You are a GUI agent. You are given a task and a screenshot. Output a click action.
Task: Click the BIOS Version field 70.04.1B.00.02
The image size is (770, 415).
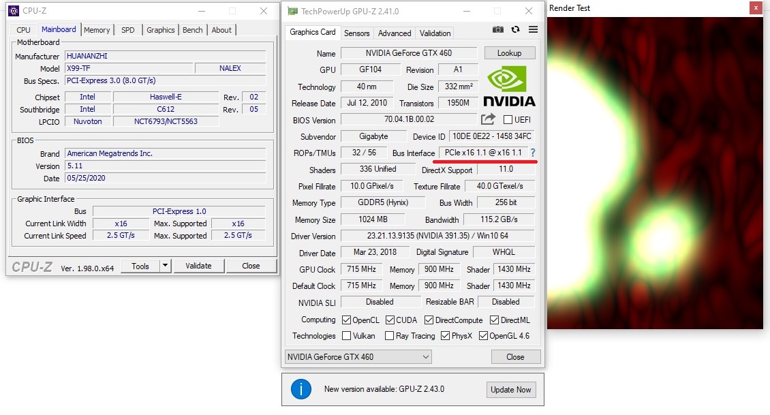coord(409,119)
